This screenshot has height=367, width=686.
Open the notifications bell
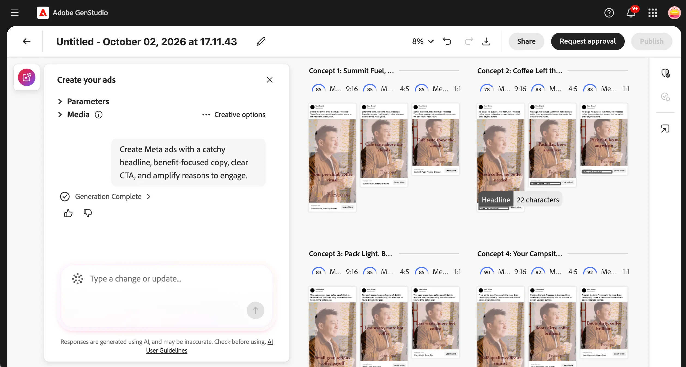(x=631, y=13)
